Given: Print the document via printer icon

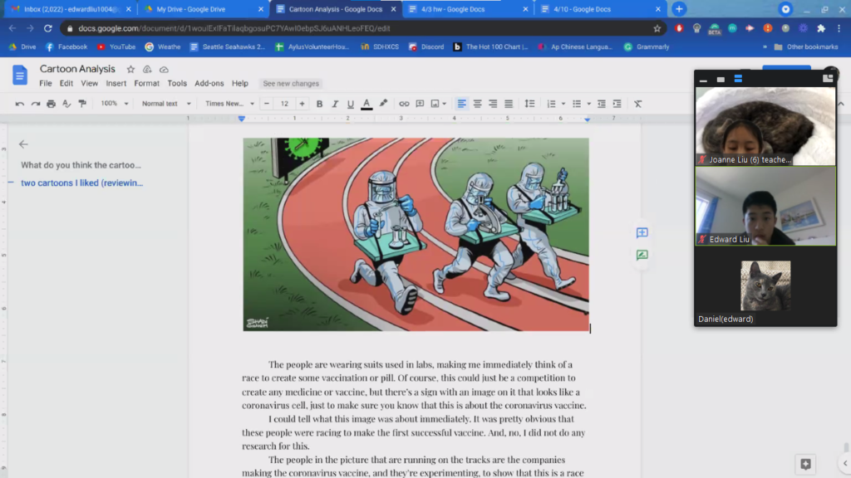Looking at the screenshot, I should click(x=51, y=104).
